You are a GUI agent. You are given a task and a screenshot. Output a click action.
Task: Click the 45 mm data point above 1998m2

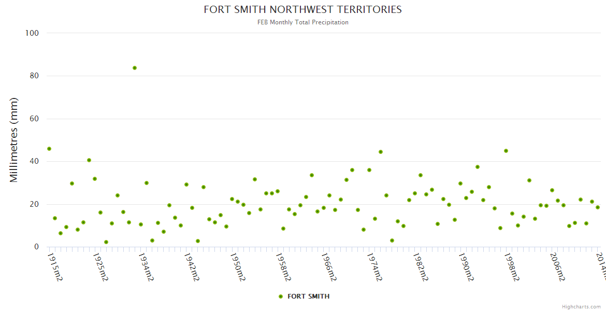tap(506, 151)
